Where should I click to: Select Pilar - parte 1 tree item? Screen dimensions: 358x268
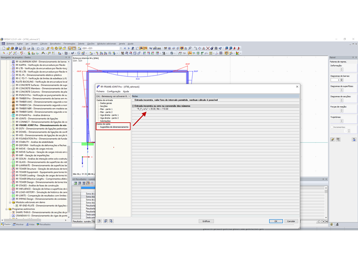click(106, 109)
